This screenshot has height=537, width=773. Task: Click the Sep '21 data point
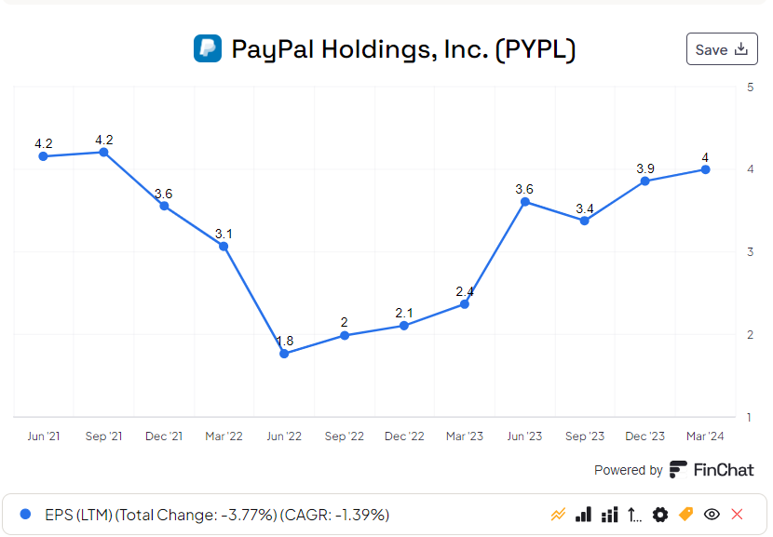[103, 152]
